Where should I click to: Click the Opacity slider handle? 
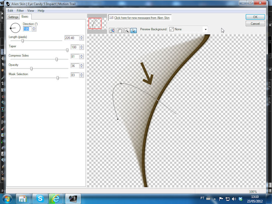click(32, 69)
